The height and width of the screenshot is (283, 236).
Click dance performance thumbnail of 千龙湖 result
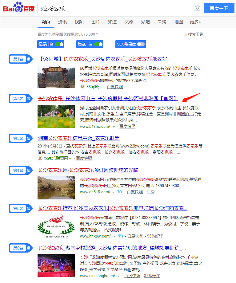[56, 265]
